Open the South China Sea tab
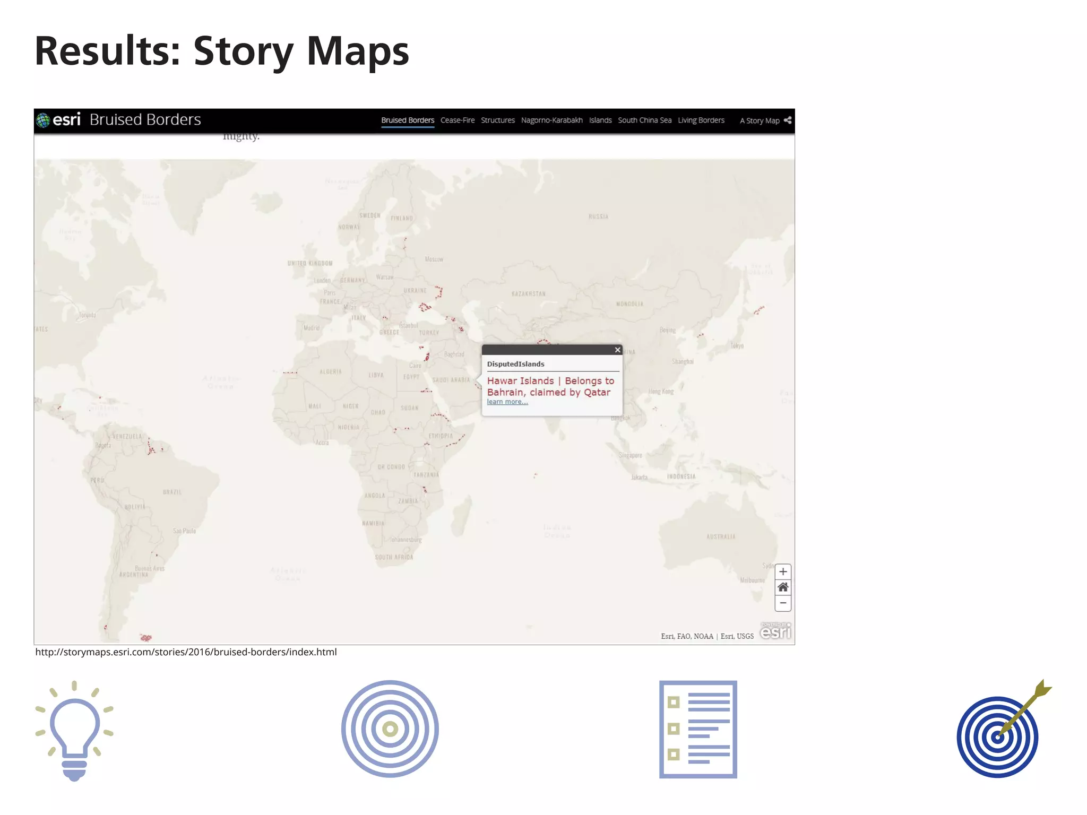 [644, 120]
